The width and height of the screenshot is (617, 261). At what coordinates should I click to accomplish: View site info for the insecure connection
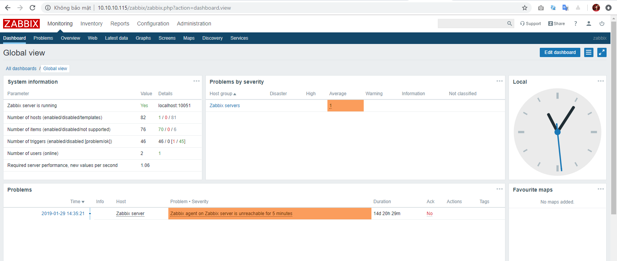[x=48, y=8]
